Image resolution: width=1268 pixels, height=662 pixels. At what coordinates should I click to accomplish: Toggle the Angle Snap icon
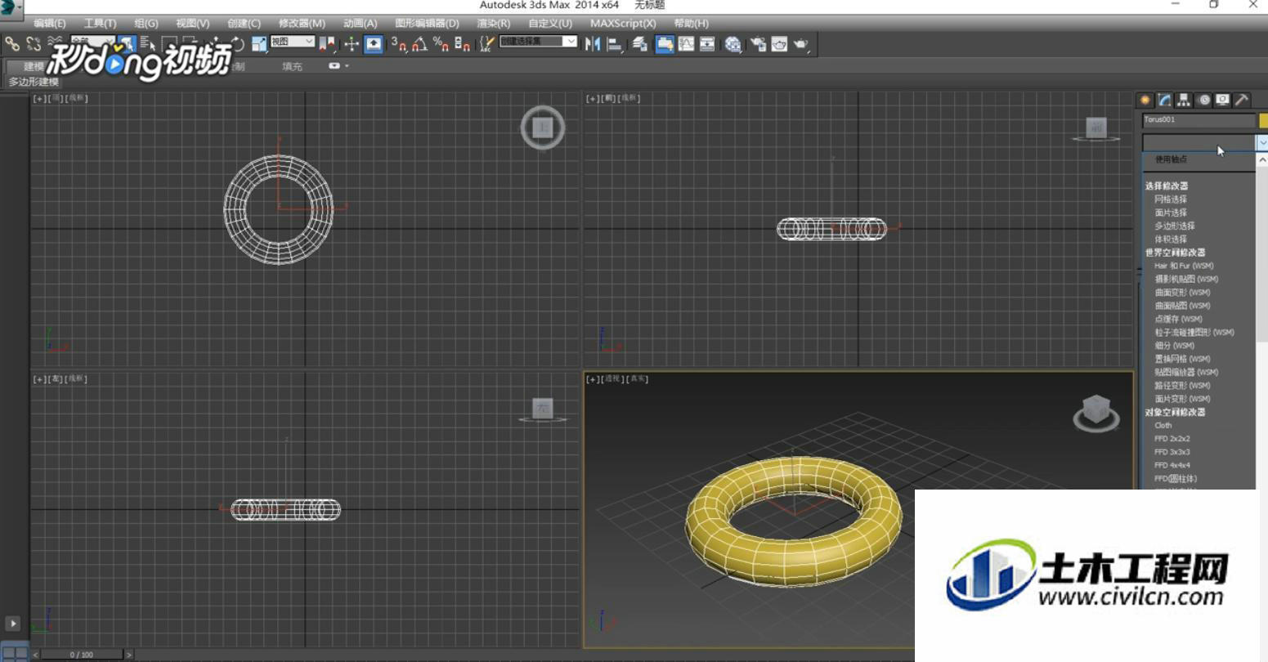419,44
